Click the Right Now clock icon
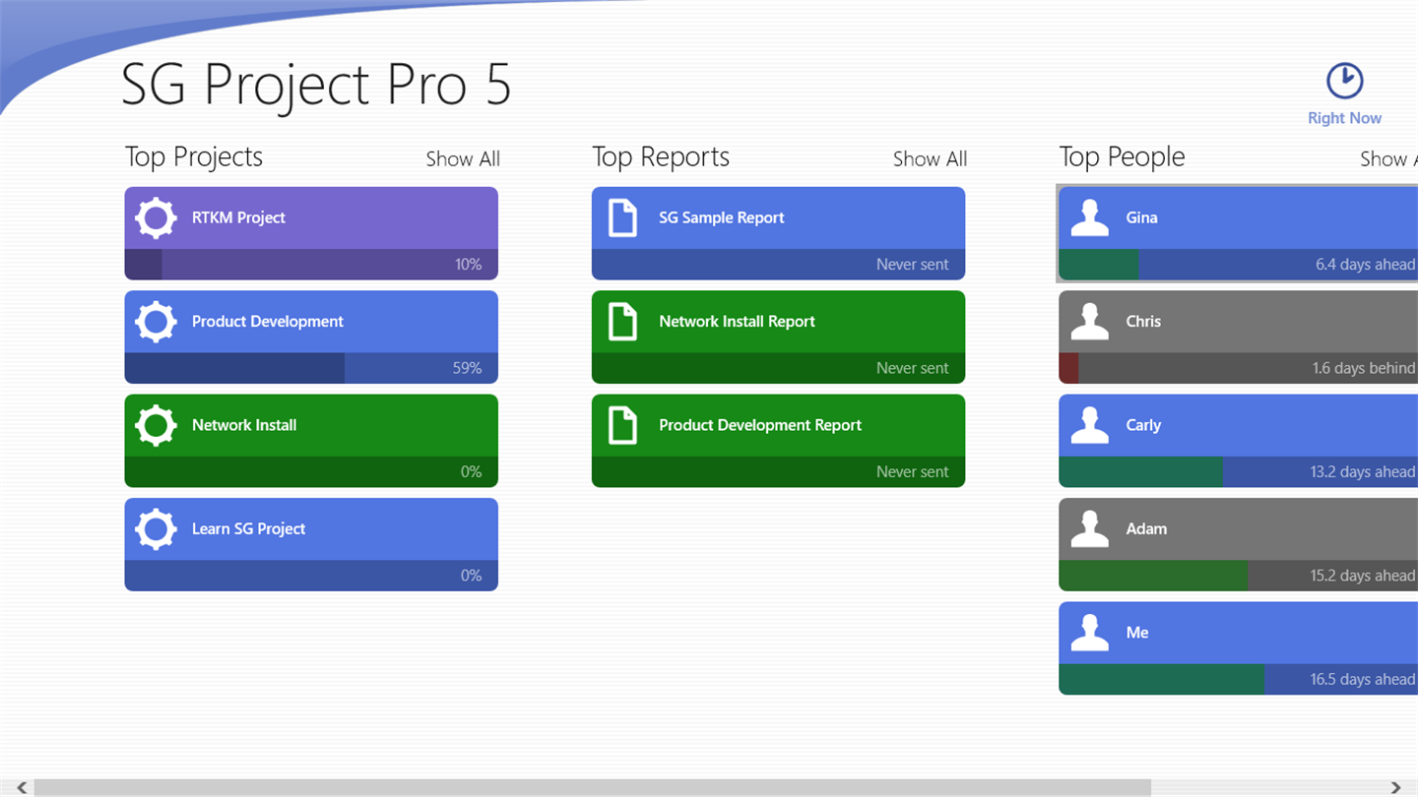 tap(1344, 81)
